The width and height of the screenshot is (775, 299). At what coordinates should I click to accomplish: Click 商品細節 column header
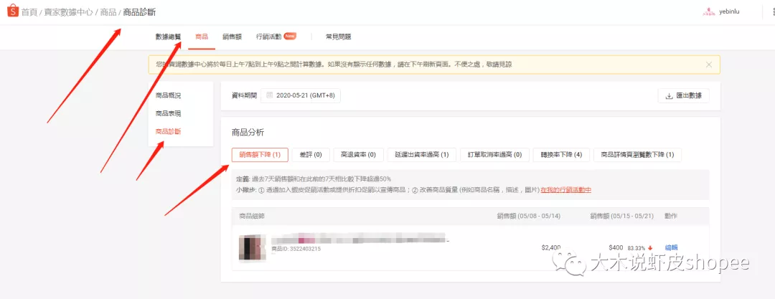coord(252,216)
